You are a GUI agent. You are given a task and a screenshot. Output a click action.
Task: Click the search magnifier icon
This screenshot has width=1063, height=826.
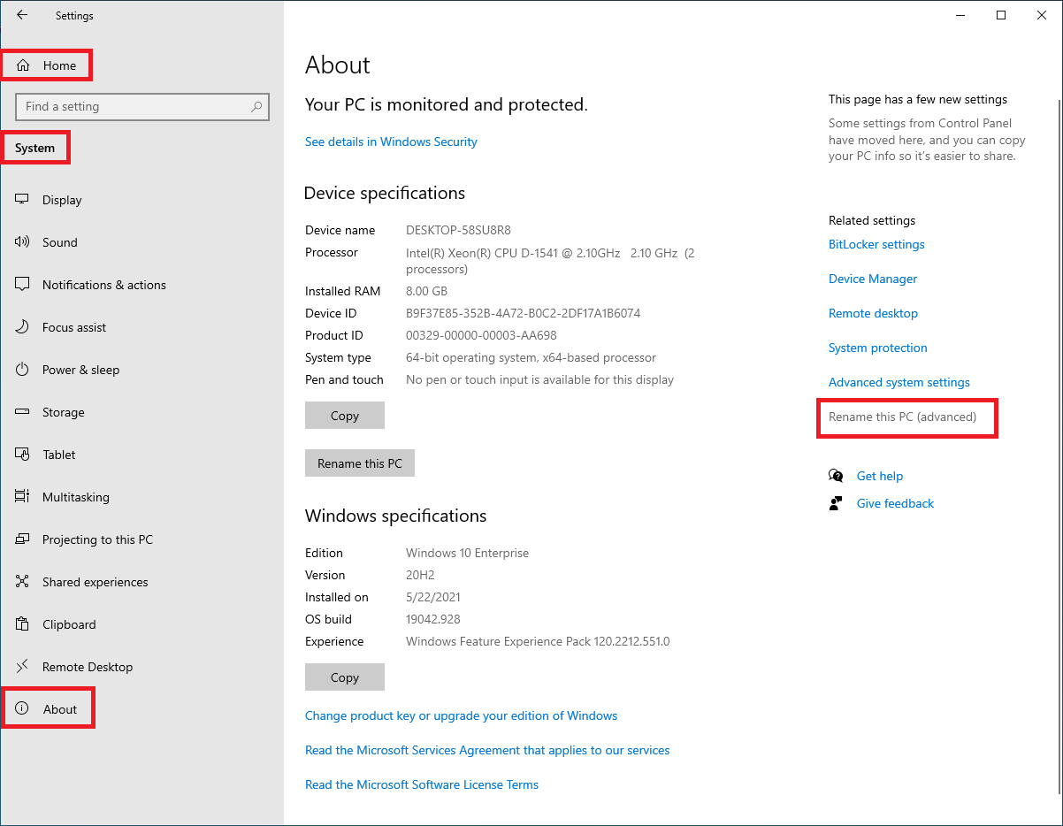click(256, 107)
